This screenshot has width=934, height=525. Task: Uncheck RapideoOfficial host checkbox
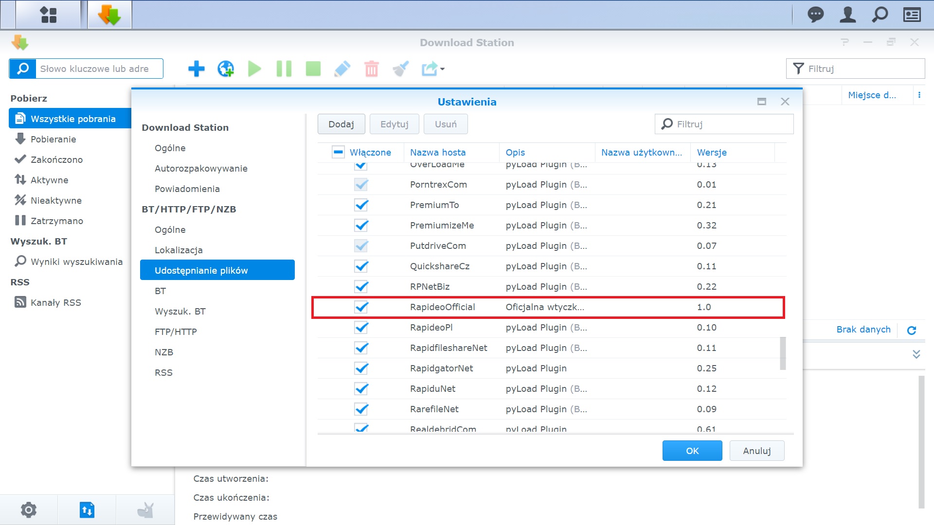(x=361, y=307)
